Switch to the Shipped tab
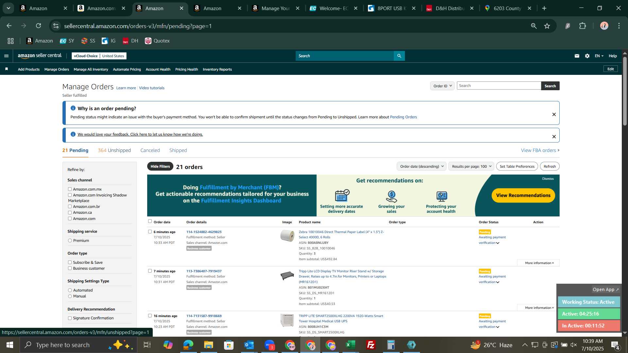This screenshot has width=628, height=353. click(x=178, y=150)
